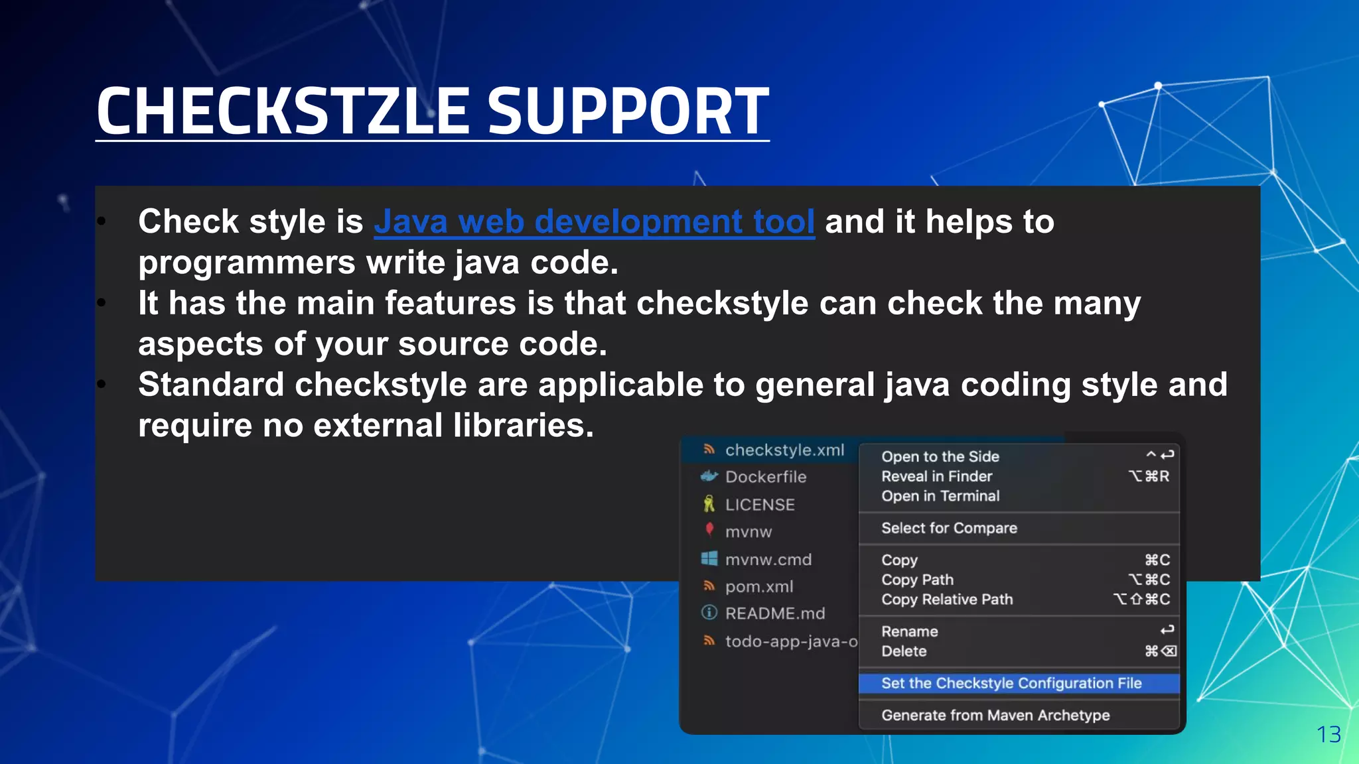Select the README.md file name
1359x764 pixels.
(x=775, y=613)
